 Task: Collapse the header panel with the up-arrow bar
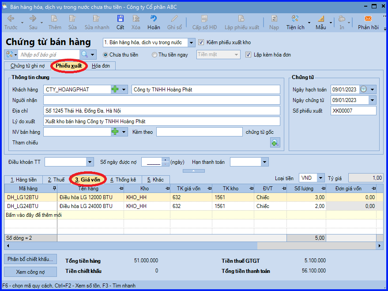click(x=194, y=171)
